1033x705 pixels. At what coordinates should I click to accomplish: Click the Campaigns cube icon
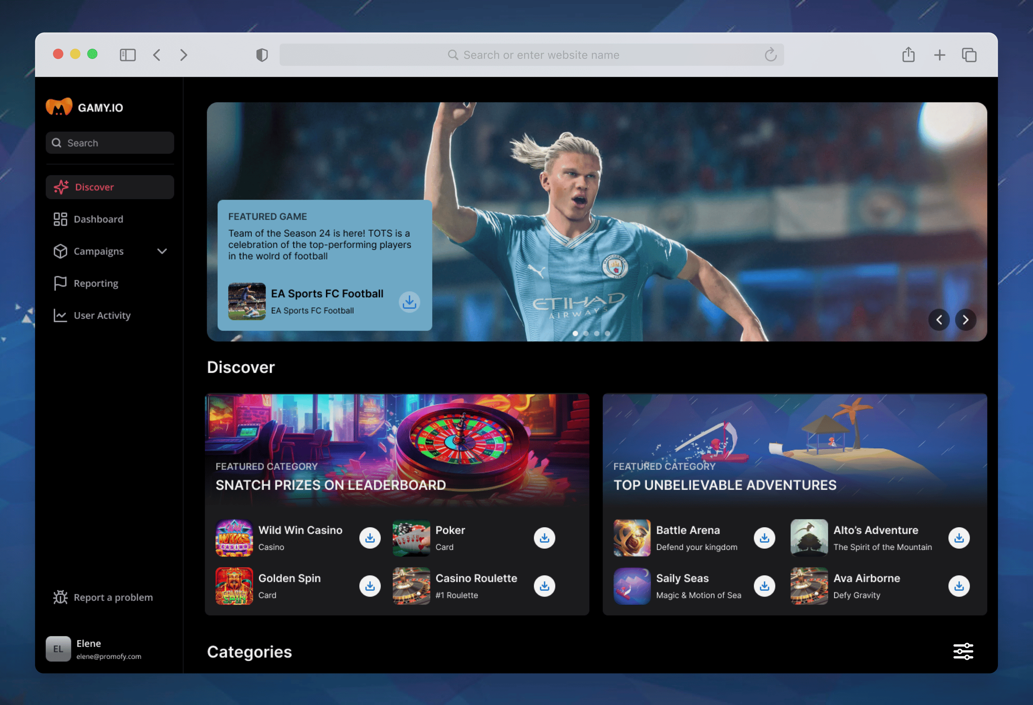click(60, 251)
